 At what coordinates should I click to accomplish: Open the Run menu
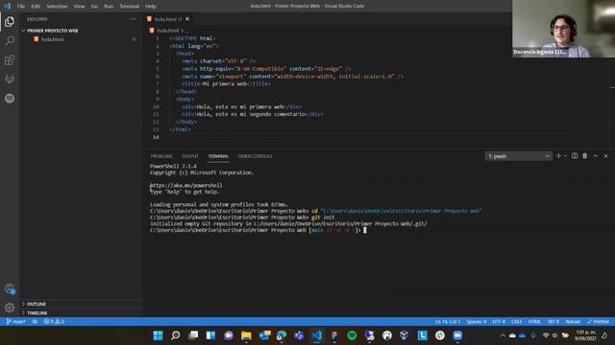[109, 7]
